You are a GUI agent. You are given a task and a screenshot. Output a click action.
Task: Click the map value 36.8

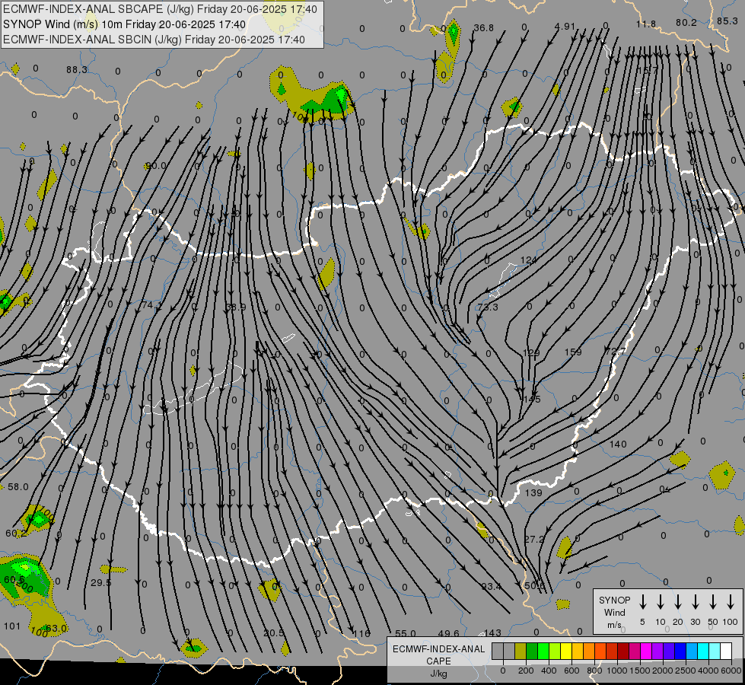[x=484, y=28]
